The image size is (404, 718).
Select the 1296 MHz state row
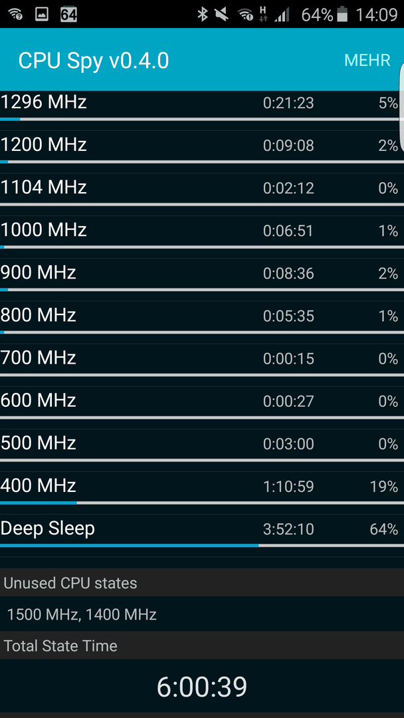coord(202,106)
